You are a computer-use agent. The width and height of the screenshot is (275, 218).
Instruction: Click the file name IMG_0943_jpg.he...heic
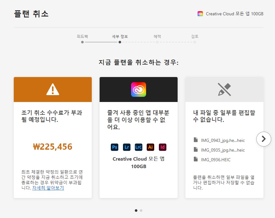223,140
